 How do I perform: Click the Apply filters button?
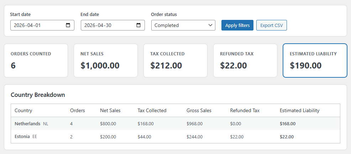coord(237,25)
